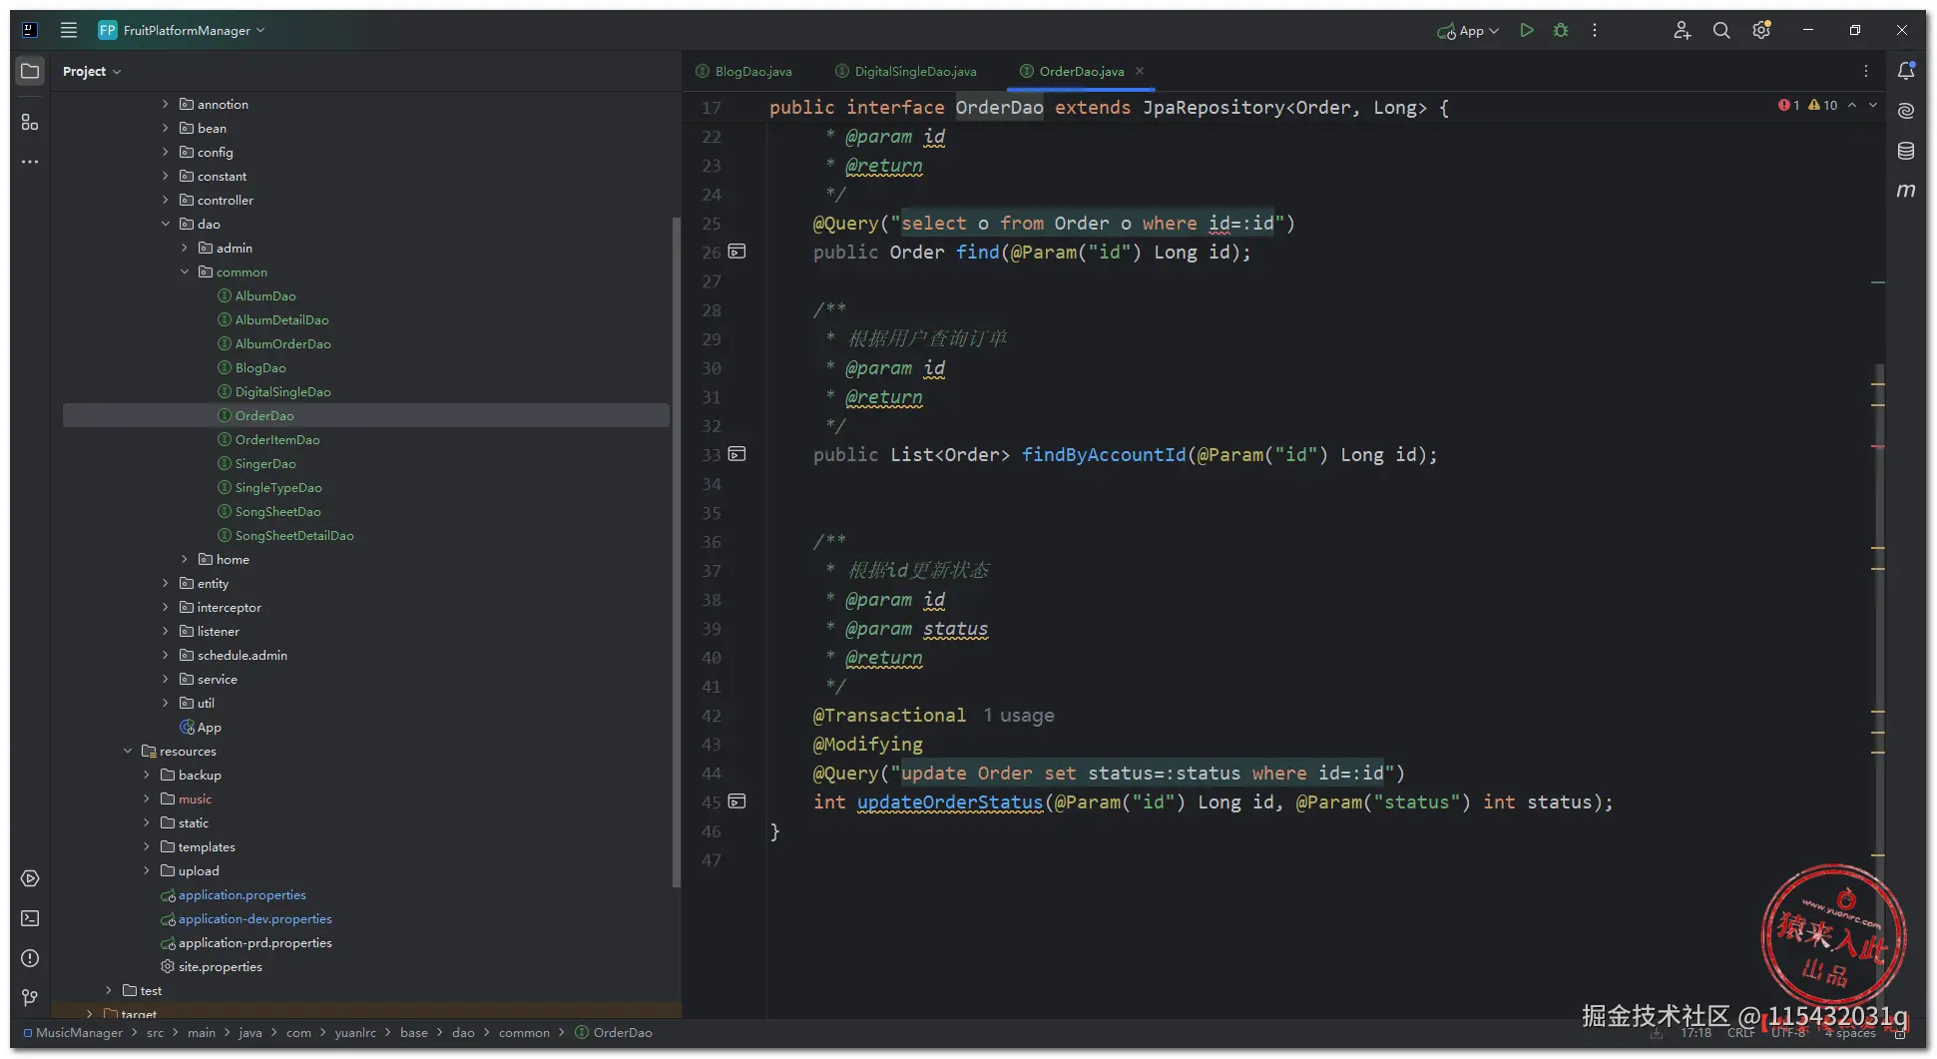
Task: Expand the service package
Action: [166, 679]
